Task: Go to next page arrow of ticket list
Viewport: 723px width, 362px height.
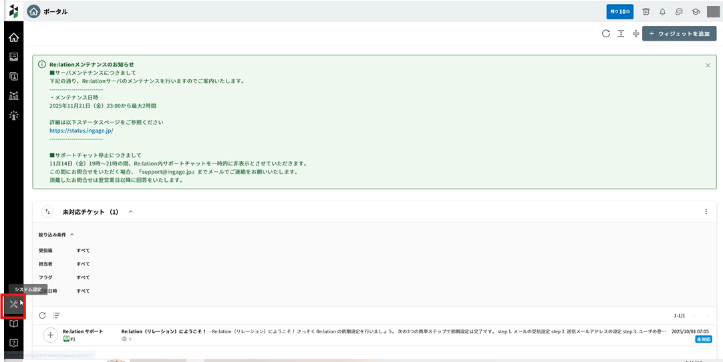Action: tap(708, 315)
